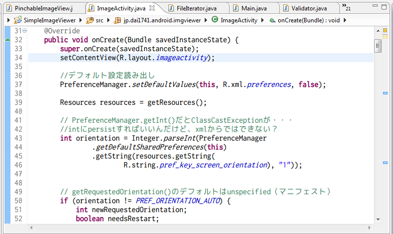Click the yellow warning marker in the overview ruler
The height and width of the screenshot is (234, 393).
click(x=385, y=37)
